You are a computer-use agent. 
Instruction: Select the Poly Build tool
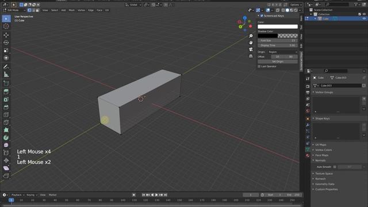click(x=6, y=130)
